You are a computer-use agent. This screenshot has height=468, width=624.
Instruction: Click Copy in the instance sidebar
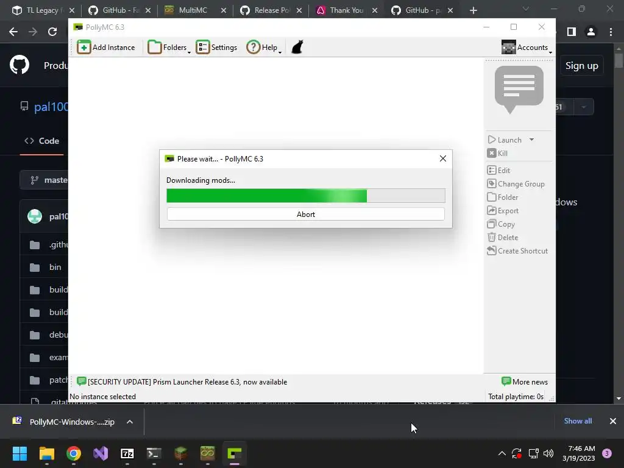pos(501,224)
